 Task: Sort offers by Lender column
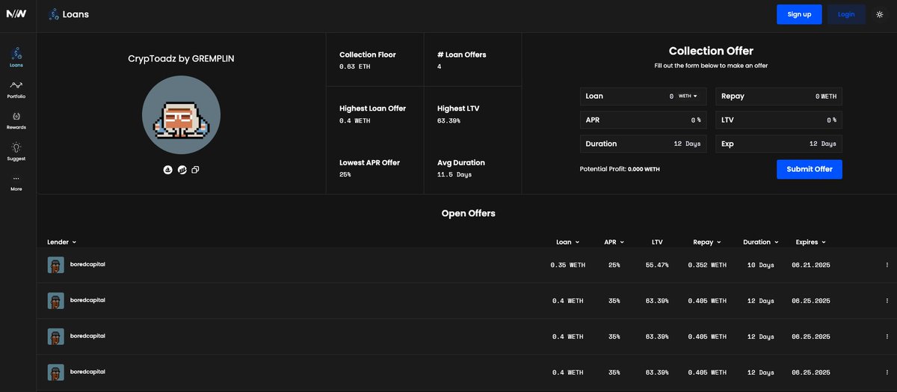(62, 242)
